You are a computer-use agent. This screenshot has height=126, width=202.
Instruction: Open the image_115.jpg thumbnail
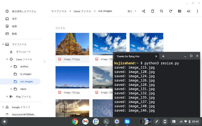tap(72, 44)
